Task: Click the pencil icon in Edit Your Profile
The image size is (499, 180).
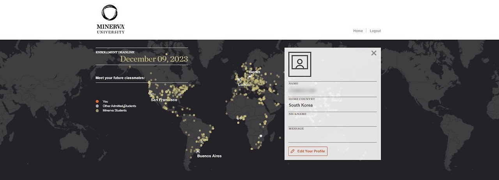Action: click(x=293, y=151)
